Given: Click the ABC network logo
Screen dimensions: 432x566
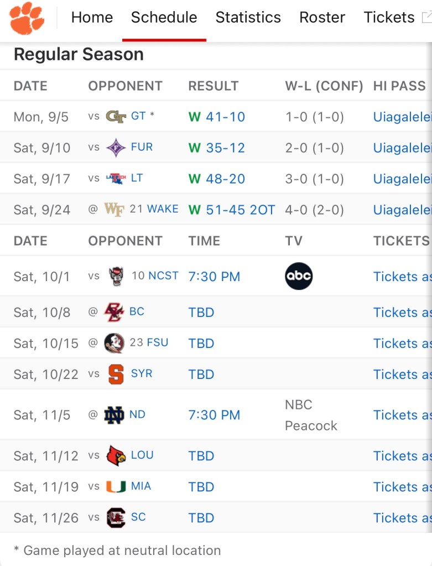Looking at the screenshot, I should coord(299,276).
